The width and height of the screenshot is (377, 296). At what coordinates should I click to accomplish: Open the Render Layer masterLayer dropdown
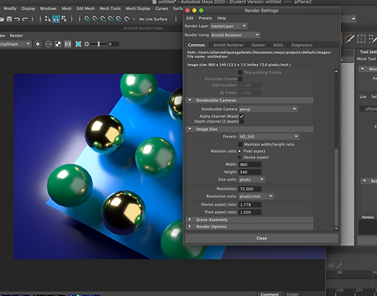pyautogui.click(x=229, y=26)
